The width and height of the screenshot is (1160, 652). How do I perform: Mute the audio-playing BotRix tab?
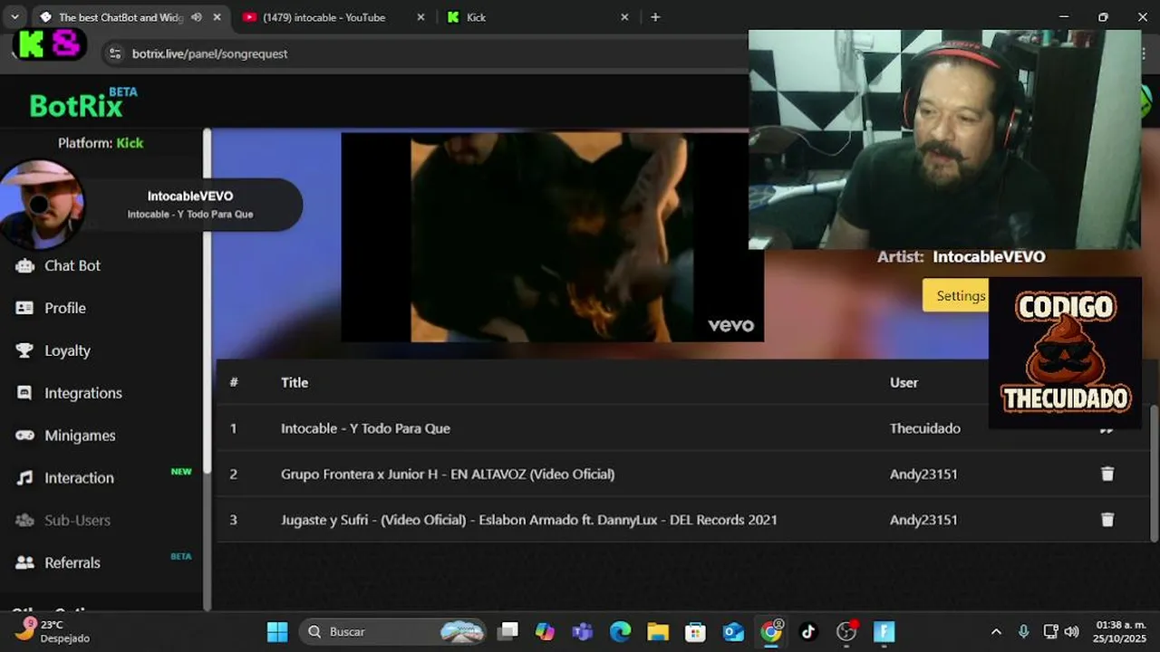point(196,17)
